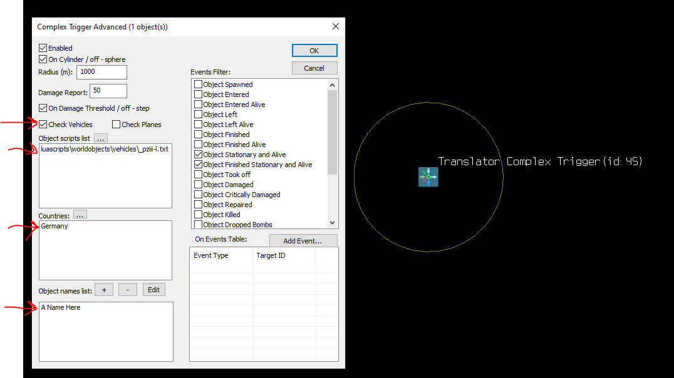Viewport: 674px width, 378px height.
Task: Uncheck the Check Vehicles option
Action: point(43,124)
